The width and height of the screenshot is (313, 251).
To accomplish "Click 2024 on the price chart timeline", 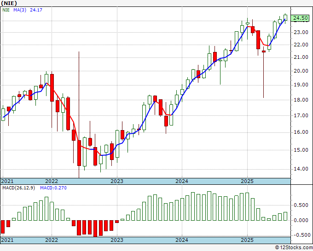I will coord(182,181).
